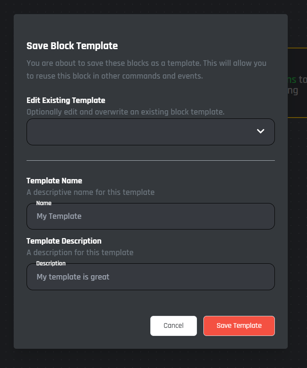Click the 'Optionally edit and overwrite' helper text
Viewport: 307px width, 368px height.
click(125, 112)
